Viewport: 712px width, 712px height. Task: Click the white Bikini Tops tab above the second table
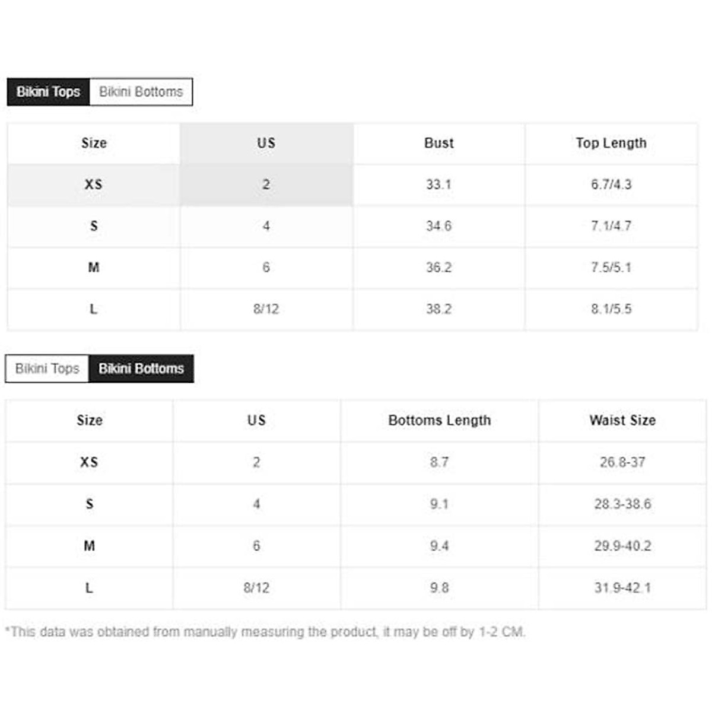[47, 368]
